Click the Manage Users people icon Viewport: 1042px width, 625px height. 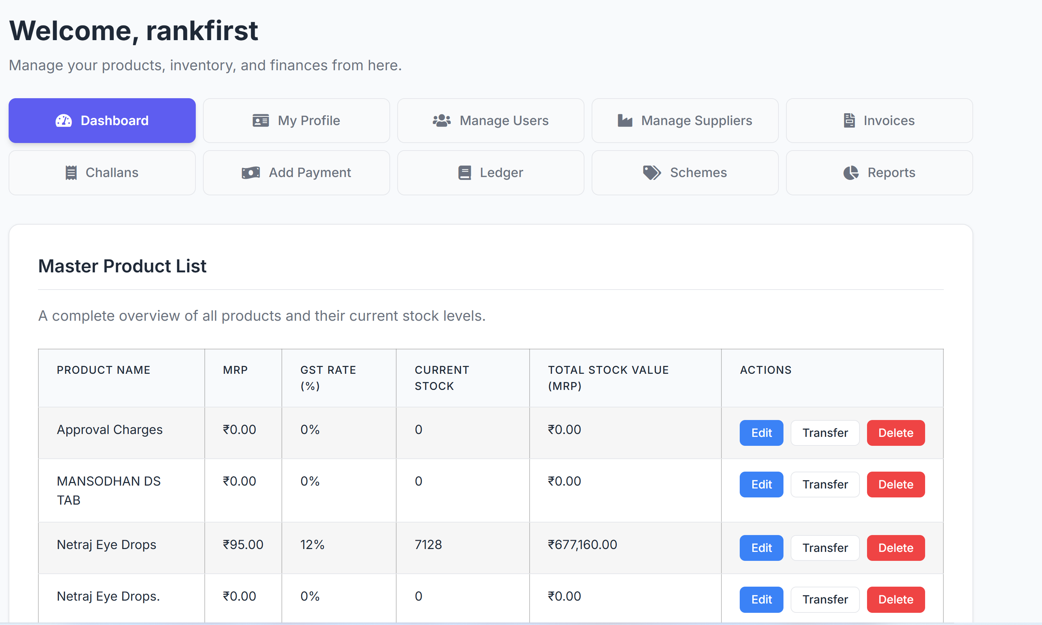tap(441, 121)
